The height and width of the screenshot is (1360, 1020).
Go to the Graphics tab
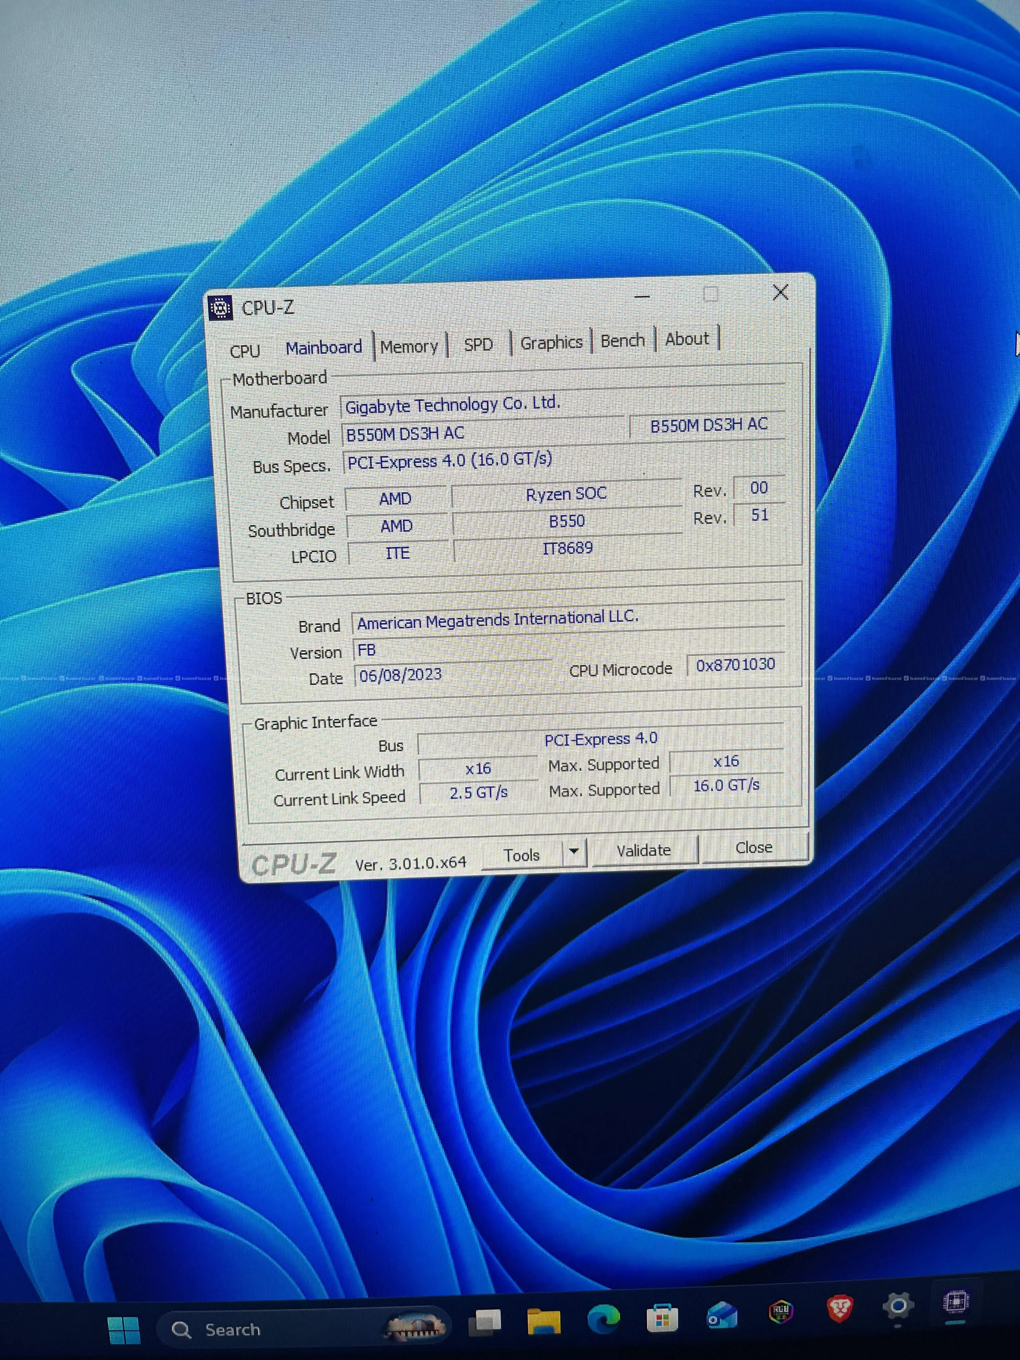551,342
